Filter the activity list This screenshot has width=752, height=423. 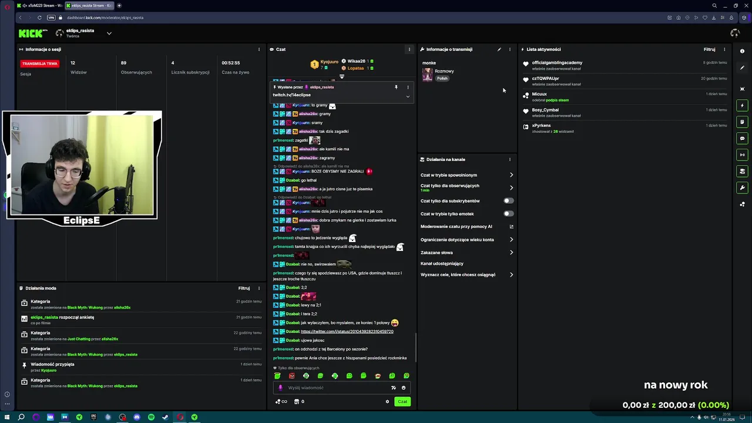(x=710, y=49)
